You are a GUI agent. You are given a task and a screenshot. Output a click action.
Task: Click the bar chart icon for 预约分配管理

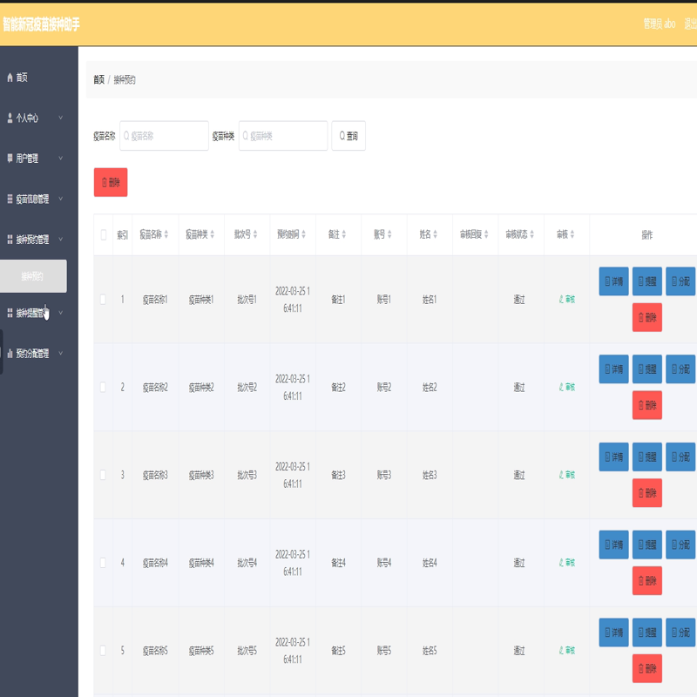(x=10, y=354)
